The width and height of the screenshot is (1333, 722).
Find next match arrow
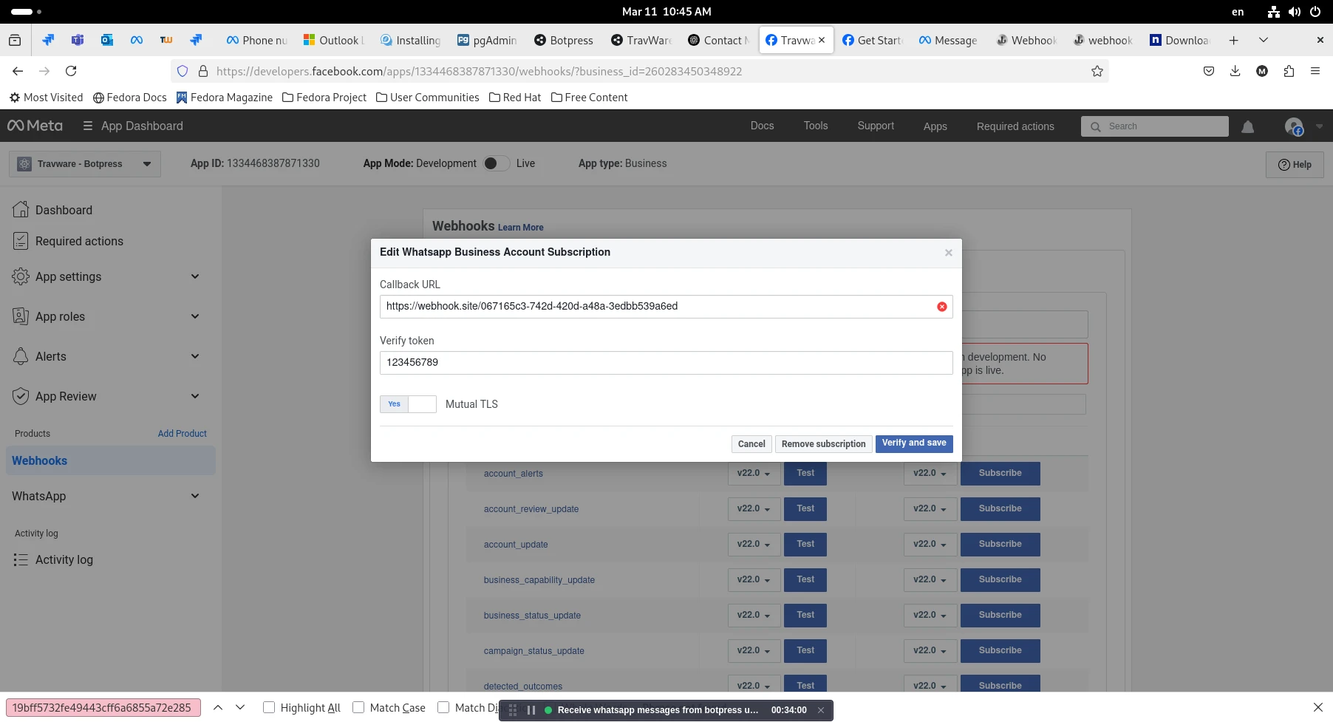pyautogui.click(x=240, y=707)
